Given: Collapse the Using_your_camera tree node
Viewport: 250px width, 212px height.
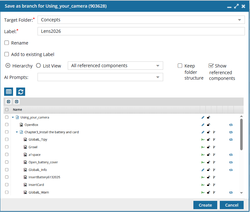Looking at the screenshot, I should (13, 117).
